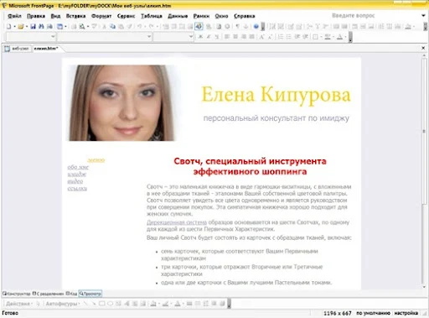Image resolution: width=429 pixels, height=318 pixels.
Task: Switch to the веб-узел tab
Action: coord(17,49)
